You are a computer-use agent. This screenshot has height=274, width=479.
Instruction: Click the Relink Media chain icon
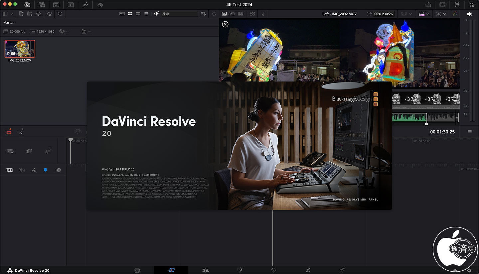tap(60, 14)
